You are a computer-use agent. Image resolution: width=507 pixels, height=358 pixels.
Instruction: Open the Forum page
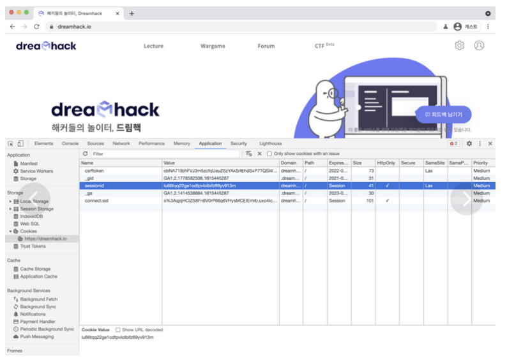(266, 46)
